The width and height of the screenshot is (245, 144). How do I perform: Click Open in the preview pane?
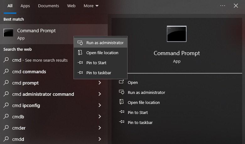[133, 83]
